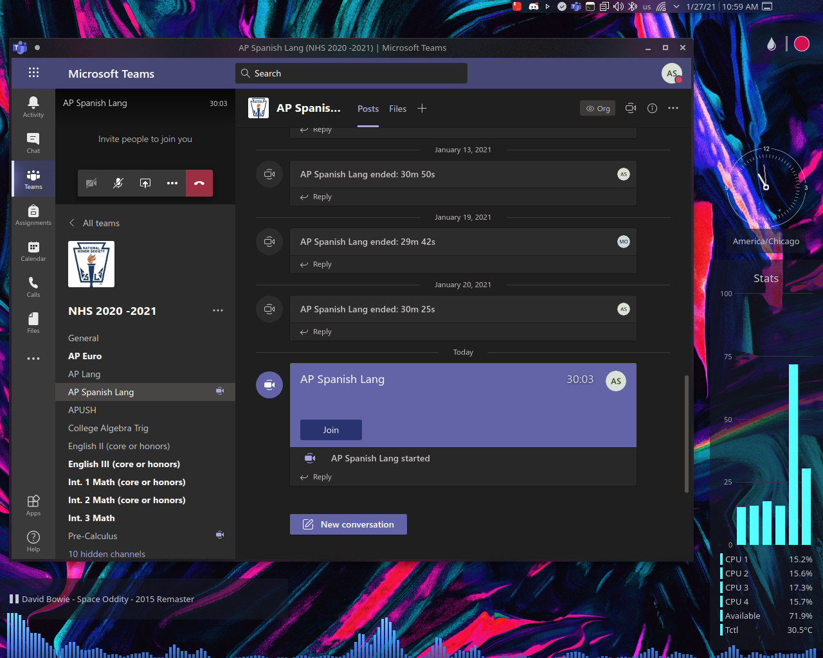Hang up the AP Spanish Lang call
The width and height of the screenshot is (823, 658).
(199, 183)
